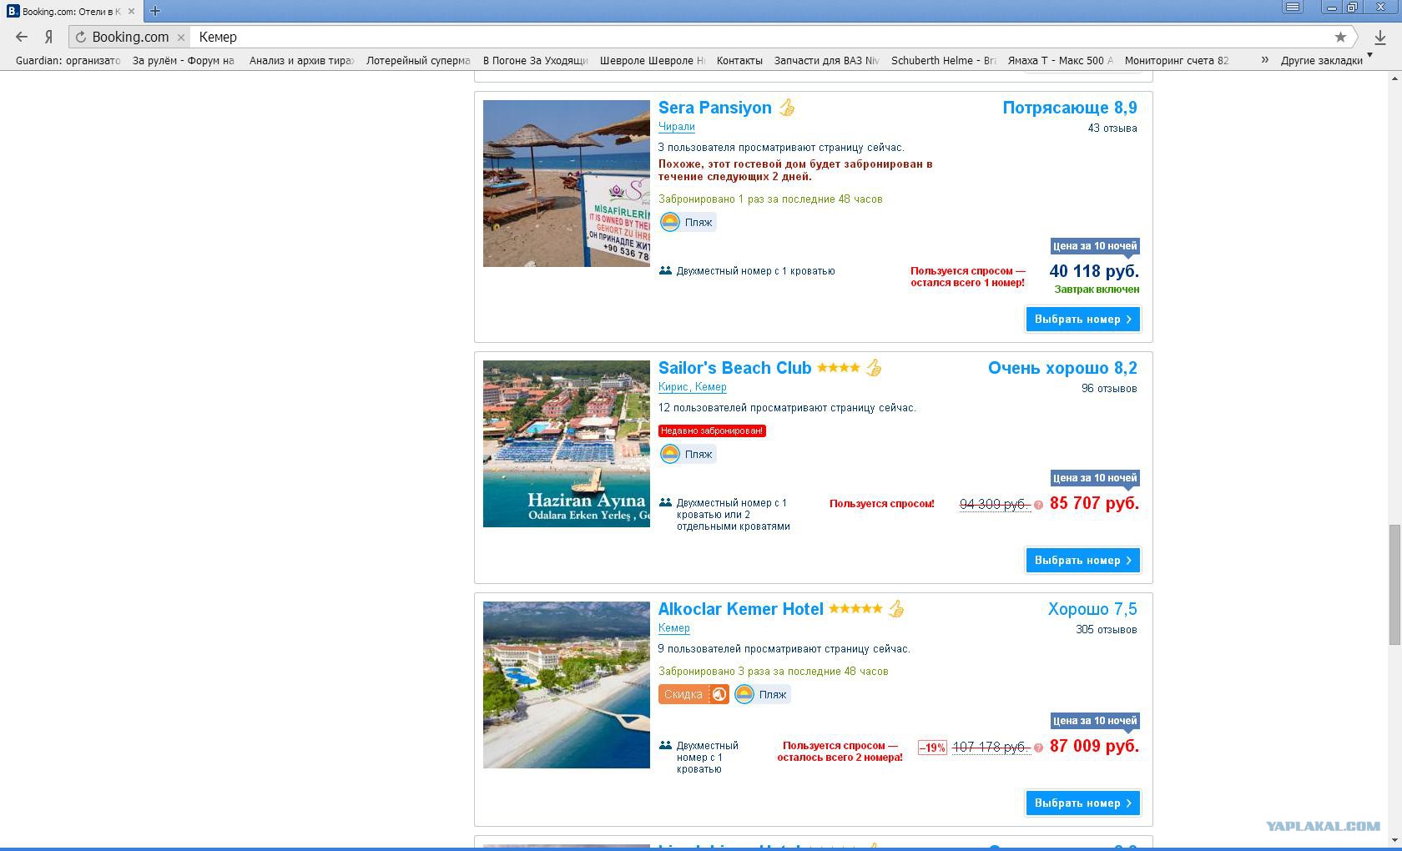Open the Sailor's Beach Club aerial photo
The width and height of the screenshot is (1402, 851).
[566, 444]
